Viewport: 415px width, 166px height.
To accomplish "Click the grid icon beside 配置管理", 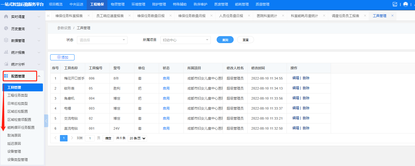I will pyautogui.click(x=6, y=76).
